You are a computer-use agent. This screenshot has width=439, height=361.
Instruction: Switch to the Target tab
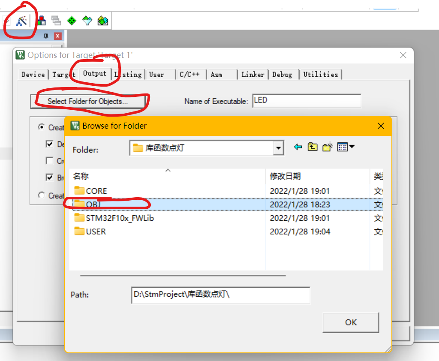pos(64,75)
